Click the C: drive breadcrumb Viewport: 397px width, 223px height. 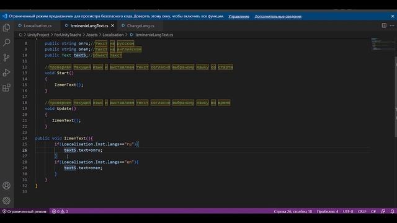[20, 35]
